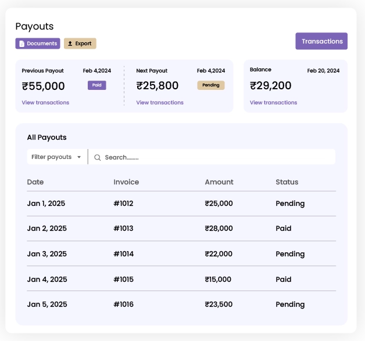Click Pending status for invoice #1012
Screen dimensions: 365x341
[x=290, y=204]
